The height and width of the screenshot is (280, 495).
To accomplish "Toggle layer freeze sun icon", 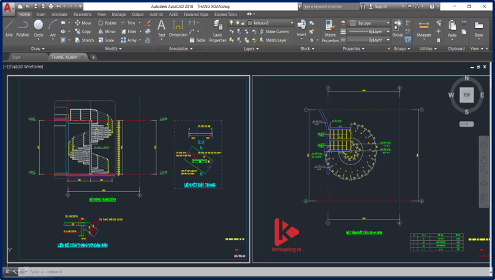I will (x=237, y=23).
